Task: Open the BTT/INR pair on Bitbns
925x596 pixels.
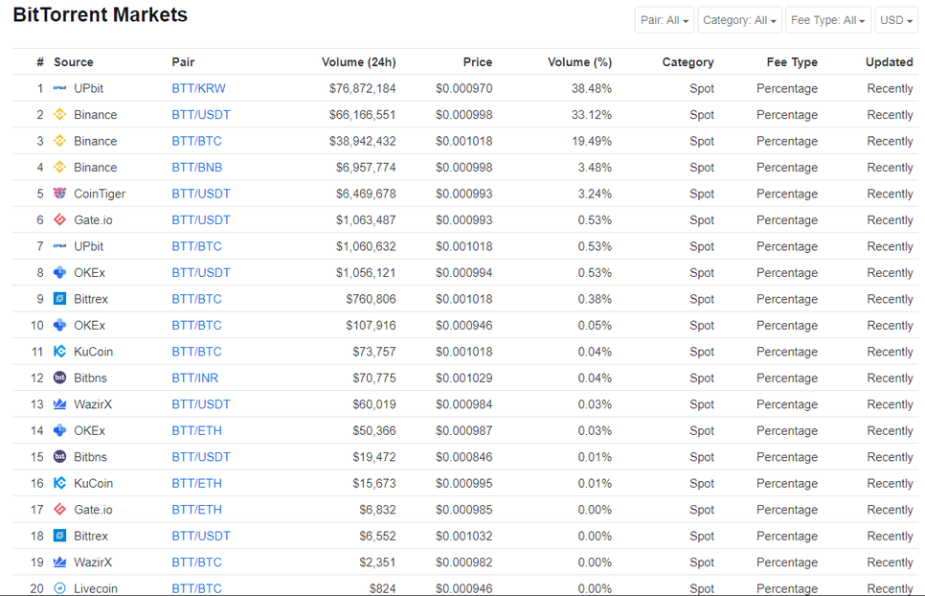Action: tap(195, 378)
